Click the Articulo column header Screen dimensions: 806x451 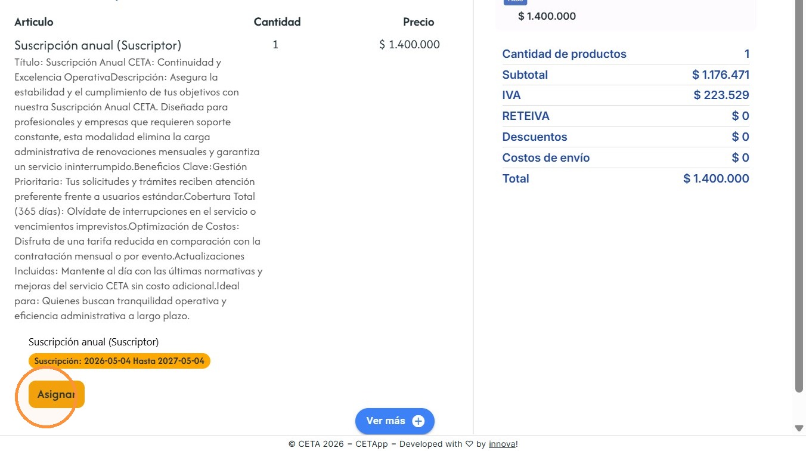coord(34,22)
